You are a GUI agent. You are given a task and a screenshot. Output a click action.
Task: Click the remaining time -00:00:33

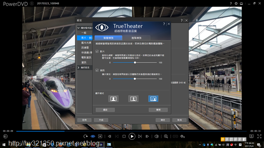(255, 131)
